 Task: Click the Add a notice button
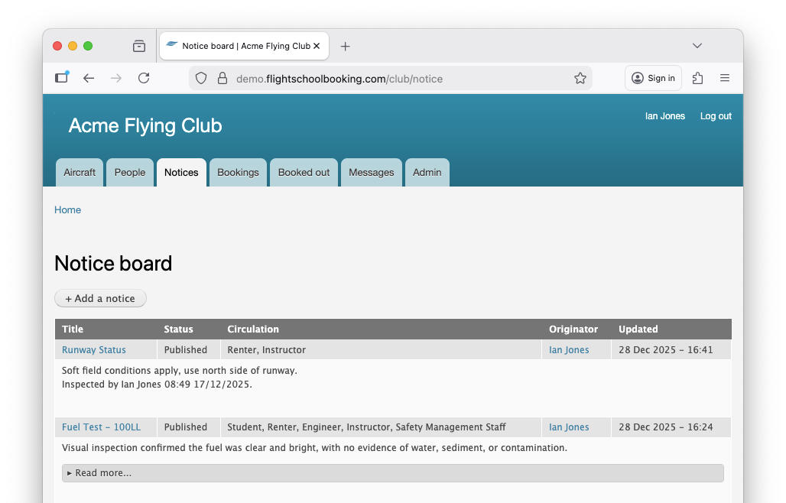tap(100, 298)
